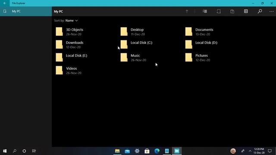Click the Sort by label text
Screen dimensions: 276x155
coord(59,21)
